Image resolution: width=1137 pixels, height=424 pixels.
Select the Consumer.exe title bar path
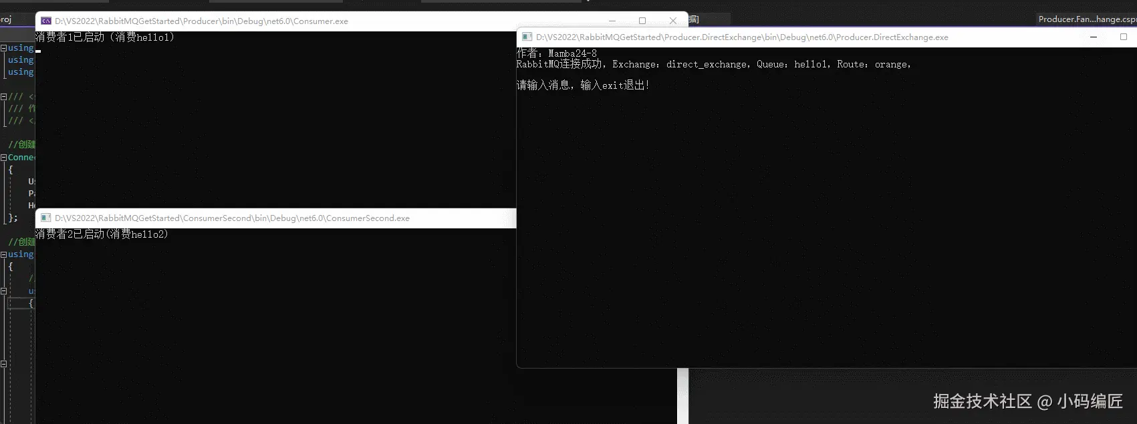[201, 21]
